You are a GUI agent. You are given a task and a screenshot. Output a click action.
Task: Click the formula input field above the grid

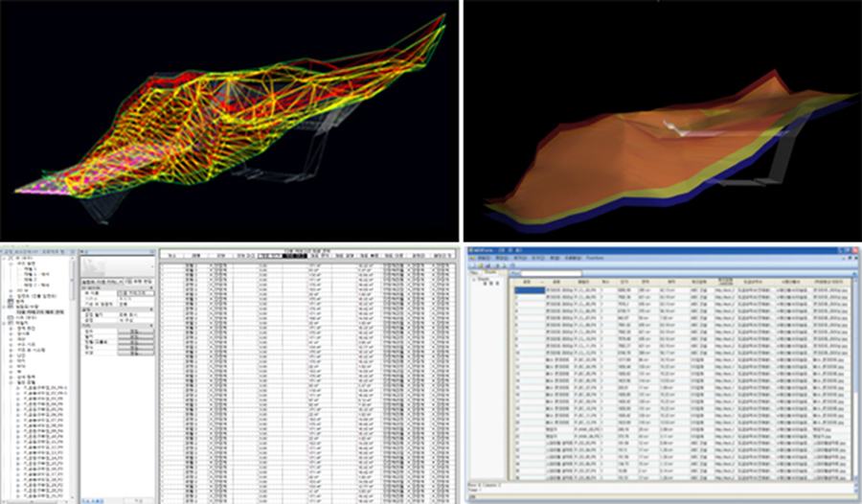(551, 273)
